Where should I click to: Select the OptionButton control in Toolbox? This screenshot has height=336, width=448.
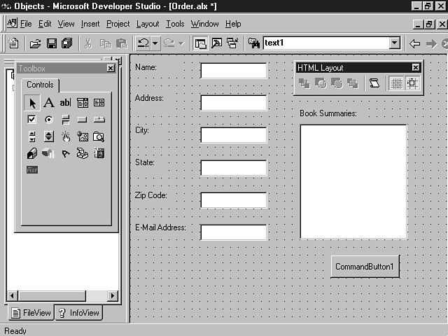(48, 120)
